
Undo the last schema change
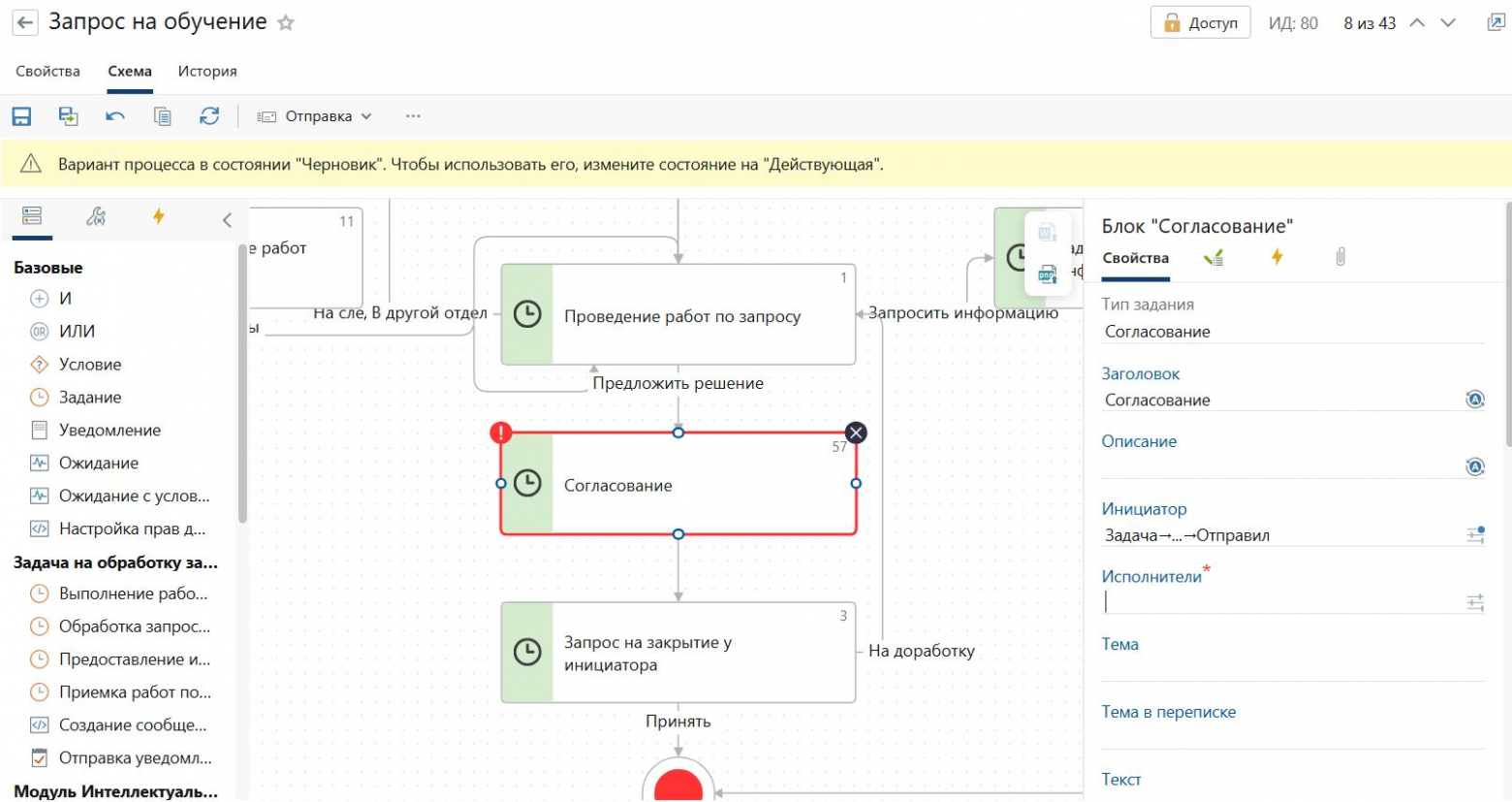(113, 115)
